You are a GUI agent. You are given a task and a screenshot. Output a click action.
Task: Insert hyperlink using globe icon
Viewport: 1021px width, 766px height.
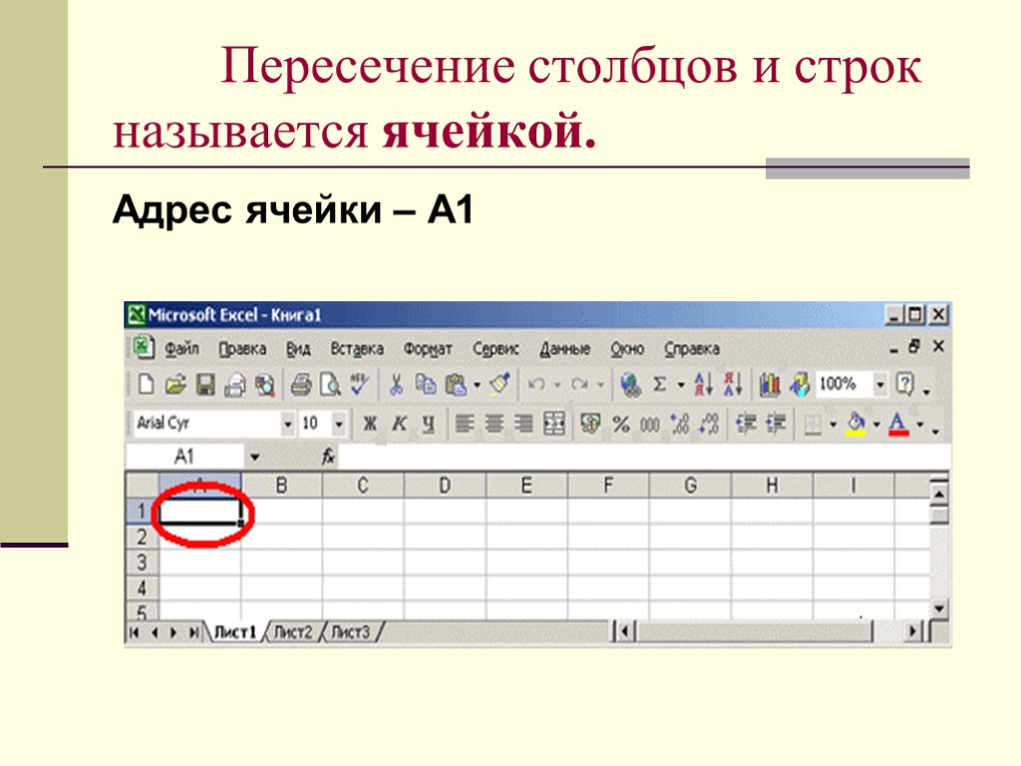coord(630,384)
